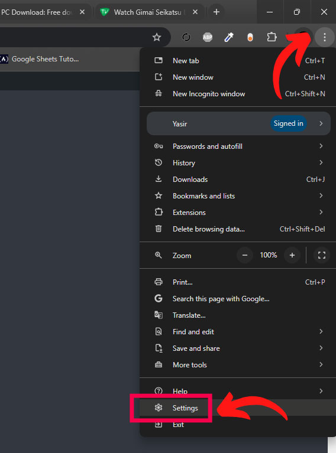
Task: Click the New window icon in menu
Action: click(x=159, y=77)
